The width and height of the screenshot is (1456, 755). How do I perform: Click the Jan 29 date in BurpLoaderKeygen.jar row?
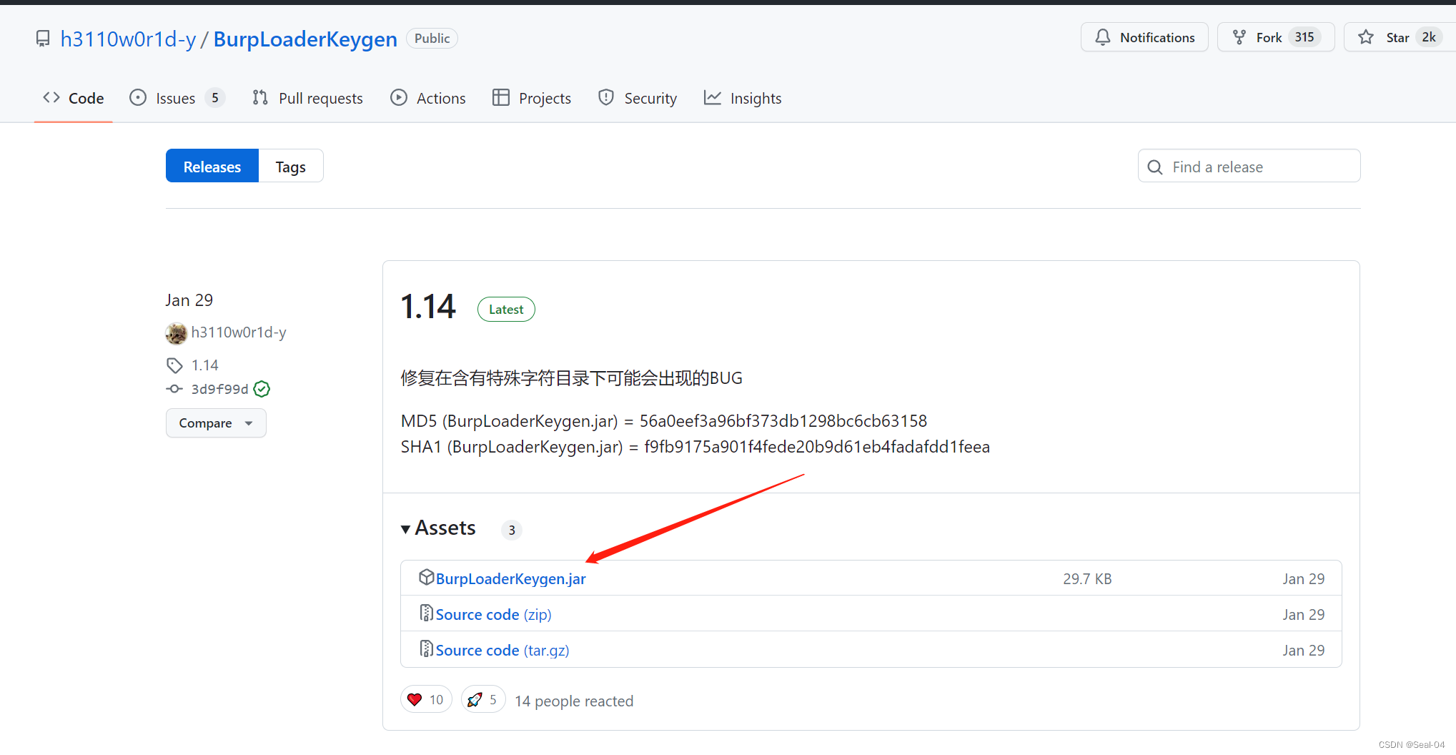[x=1303, y=578]
